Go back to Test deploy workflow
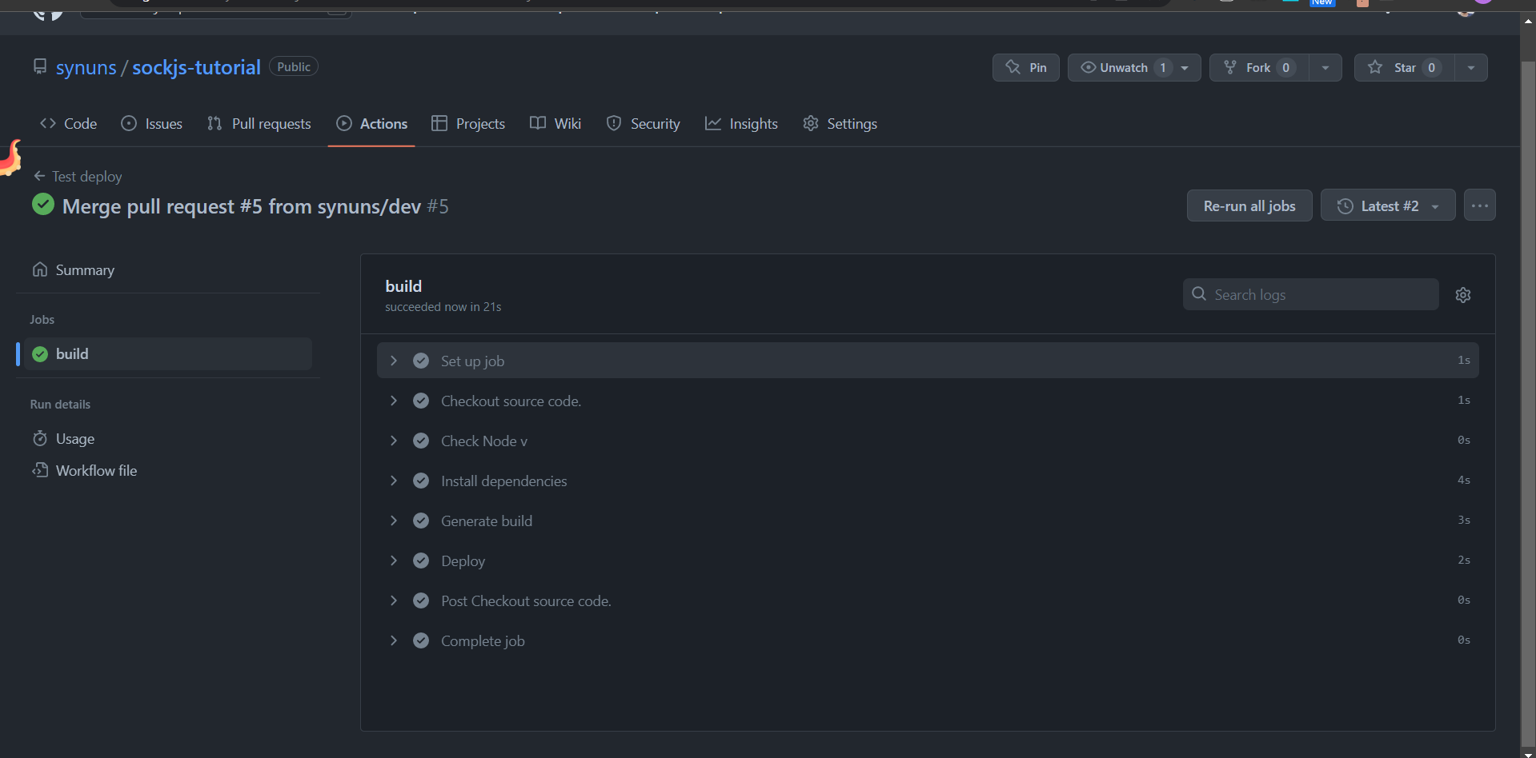The width and height of the screenshot is (1536, 758). click(x=78, y=176)
